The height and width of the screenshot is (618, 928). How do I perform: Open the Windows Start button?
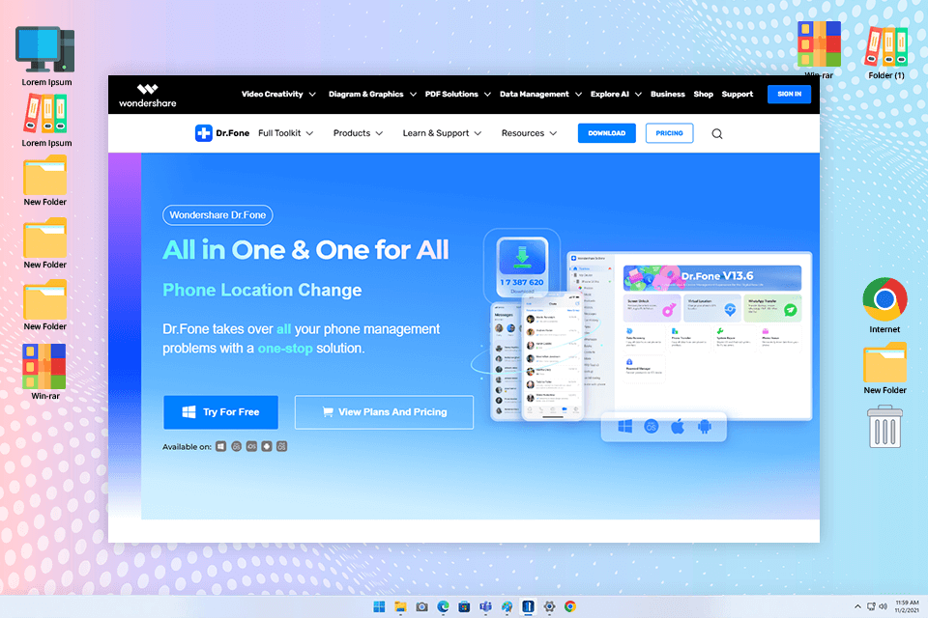pyautogui.click(x=379, y=606)
